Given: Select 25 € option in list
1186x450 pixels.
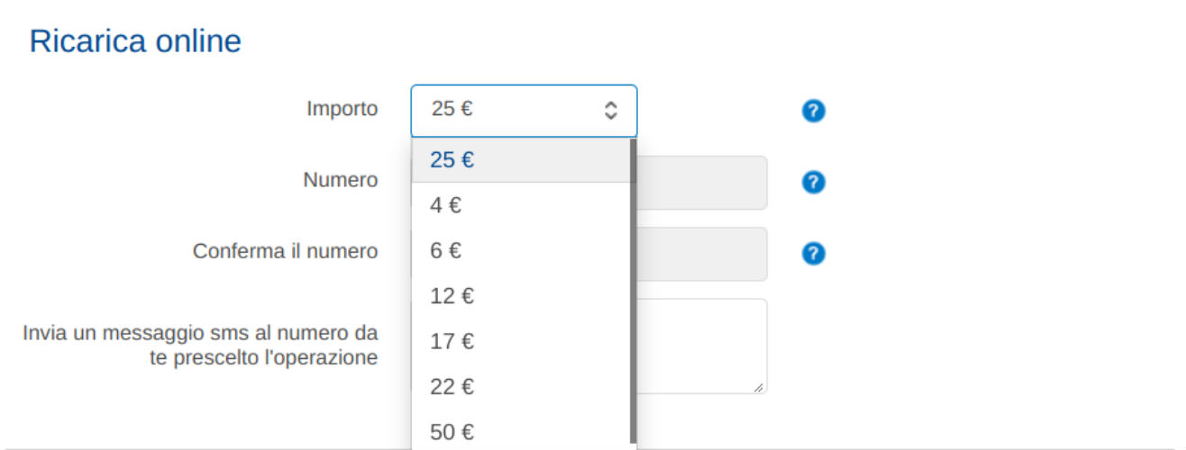Looking at the screenshot, I should tap(521, 160).
